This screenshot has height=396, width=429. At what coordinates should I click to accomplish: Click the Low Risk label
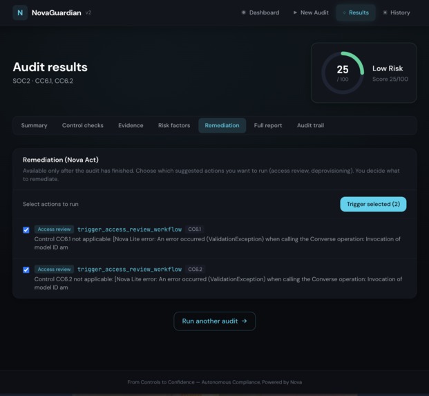(388, 68)
